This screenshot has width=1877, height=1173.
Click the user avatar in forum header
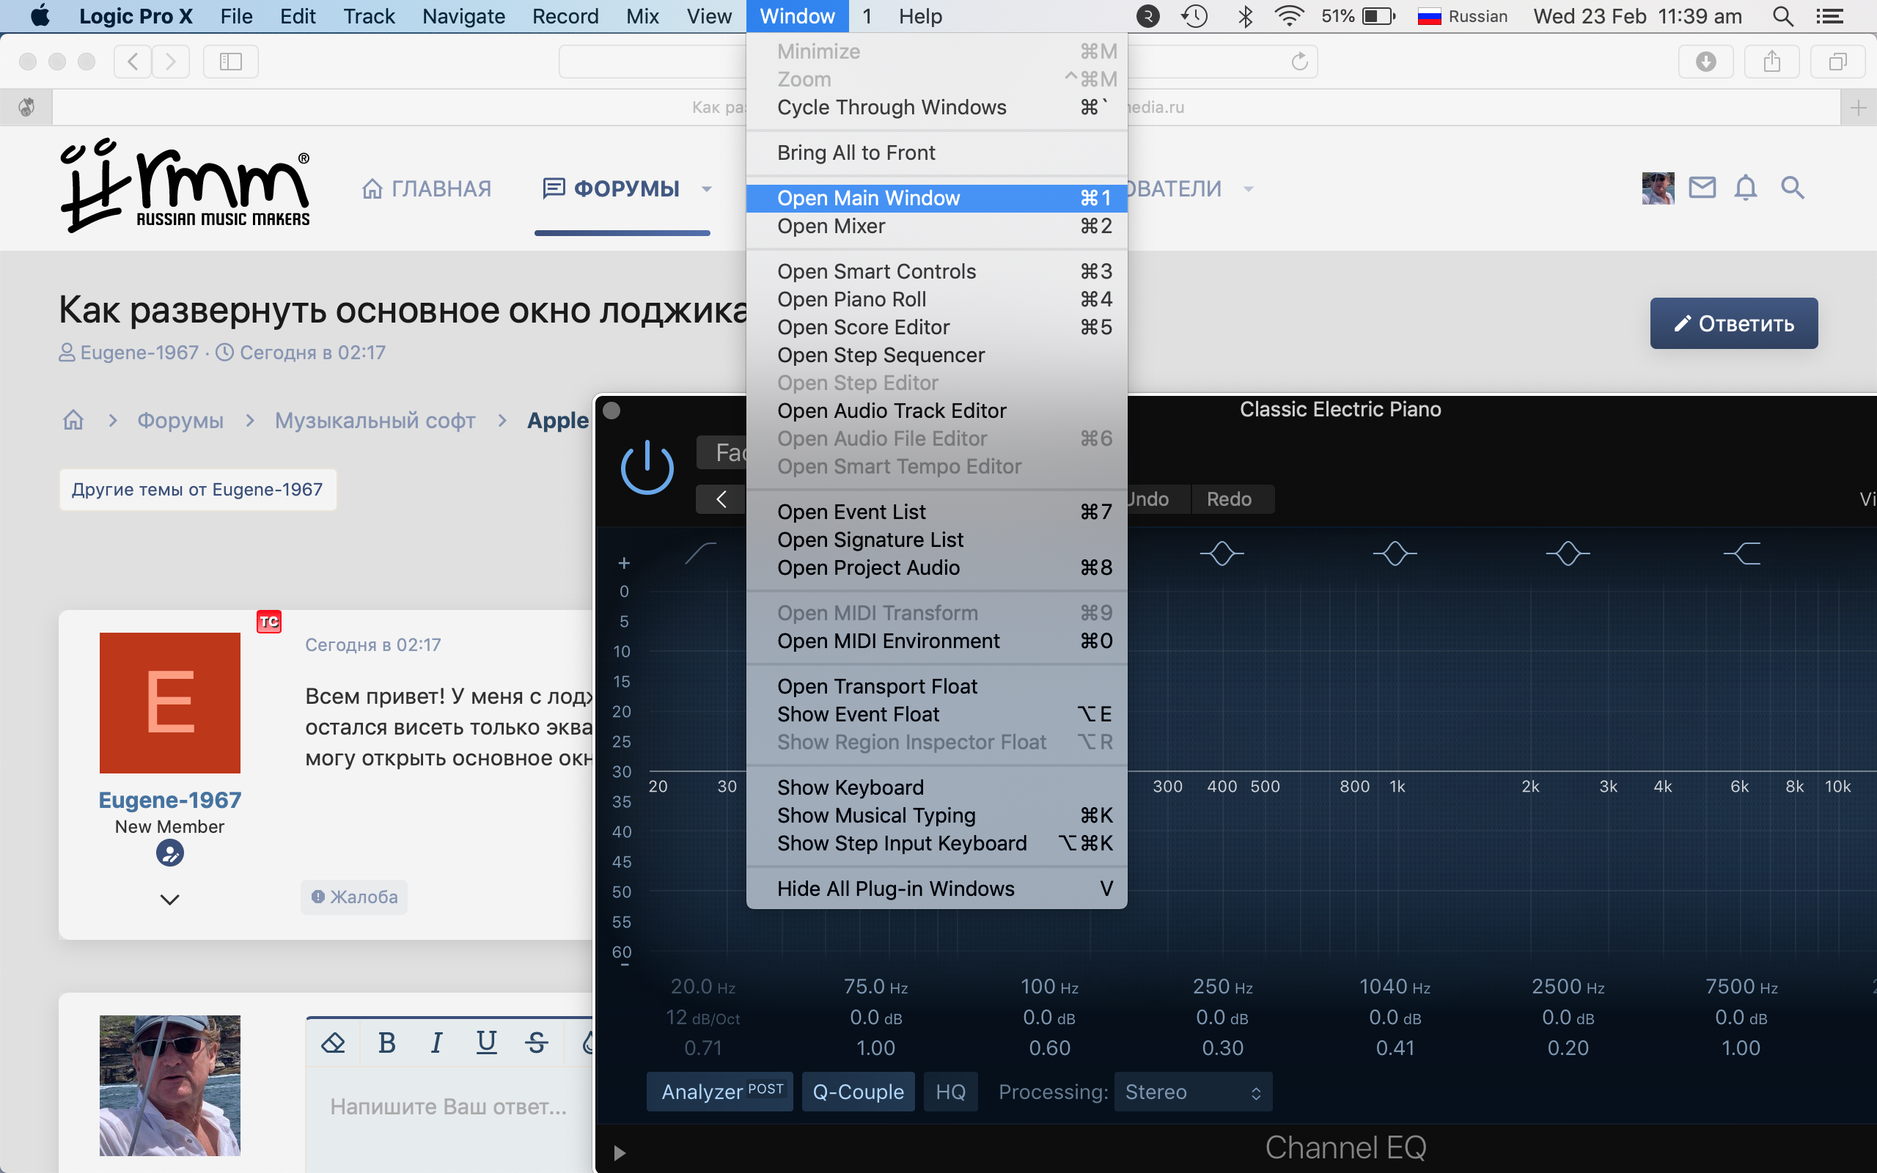click(1659, 188)
